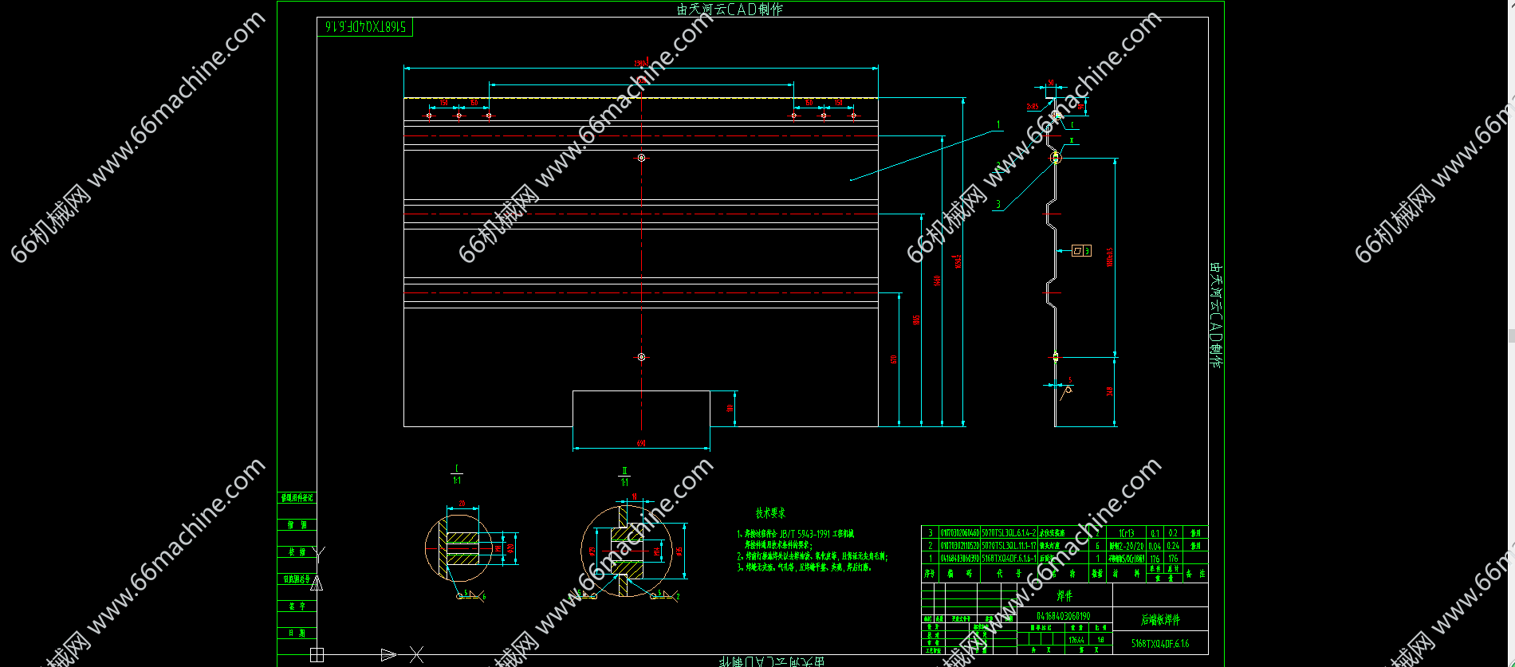This screenshot has height=667, width=1515.
Task: Click the 备注 column header
Action: click(x=1195, y=573)
